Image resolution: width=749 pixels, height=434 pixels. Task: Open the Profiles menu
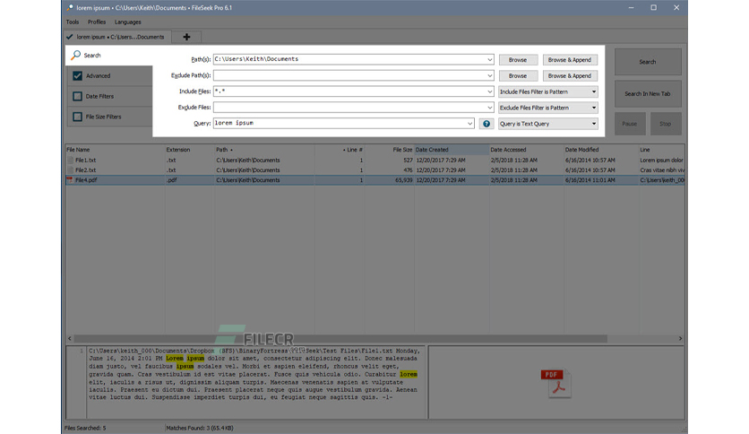pyautogui.click(x=97, y=22)
